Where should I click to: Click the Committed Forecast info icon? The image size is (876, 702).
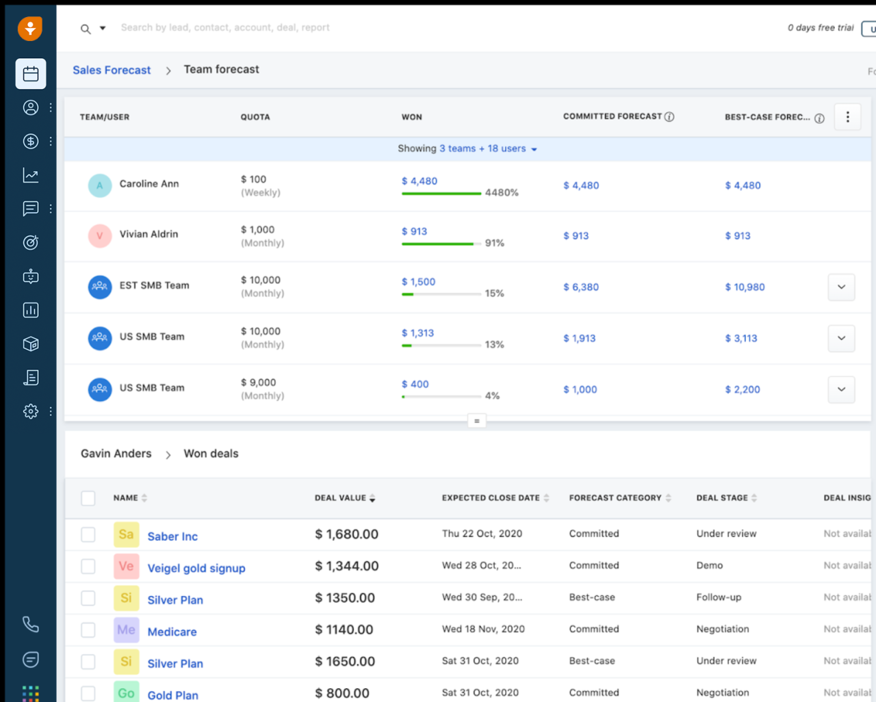click(x=669, y=116)
